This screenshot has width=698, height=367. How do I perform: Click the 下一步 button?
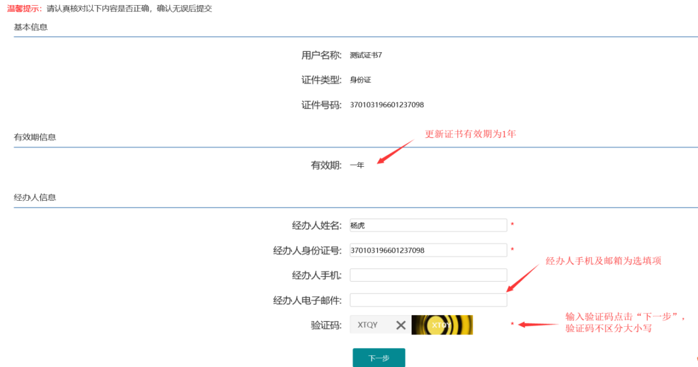click(x=378, y=358)
